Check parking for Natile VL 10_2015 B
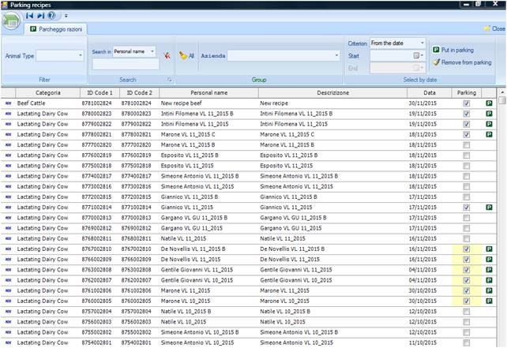This screenshot has height=348, width=507. pos(466,312)
